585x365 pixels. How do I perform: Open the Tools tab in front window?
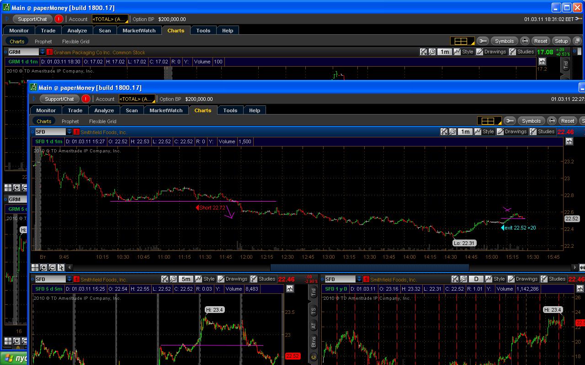click(x=230, y=110)
